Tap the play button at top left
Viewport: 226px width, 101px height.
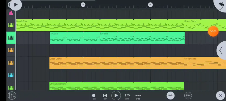(x=16, y=5)
